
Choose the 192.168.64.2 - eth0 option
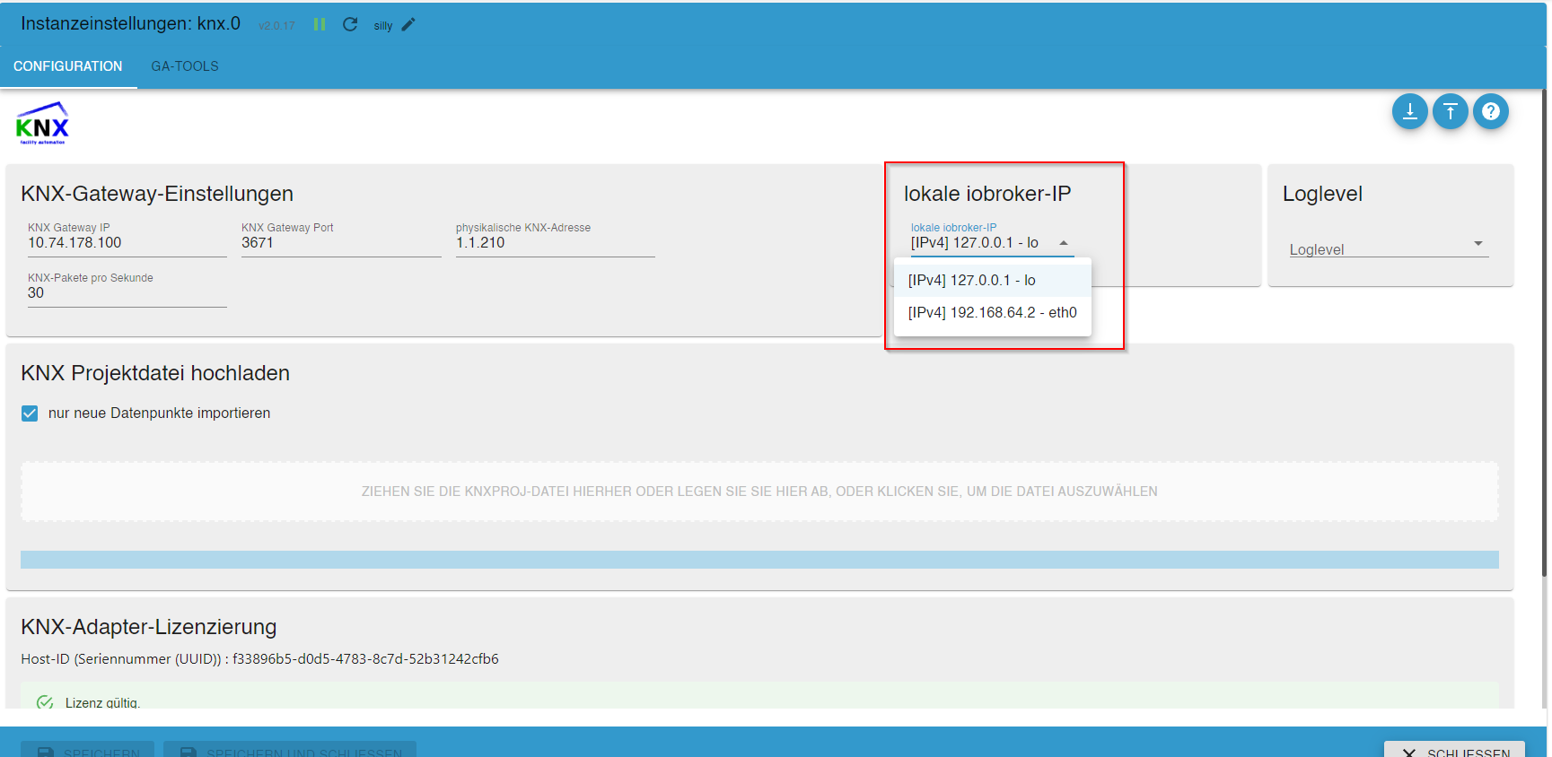[x=992, y=313]
